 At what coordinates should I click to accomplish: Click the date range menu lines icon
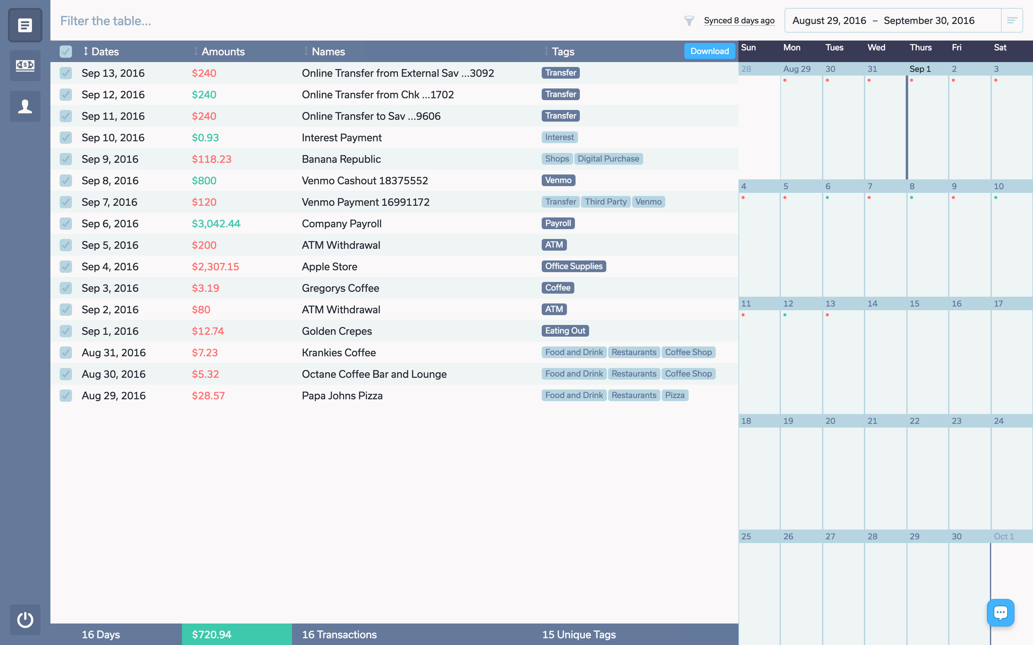pos(1011,21)
